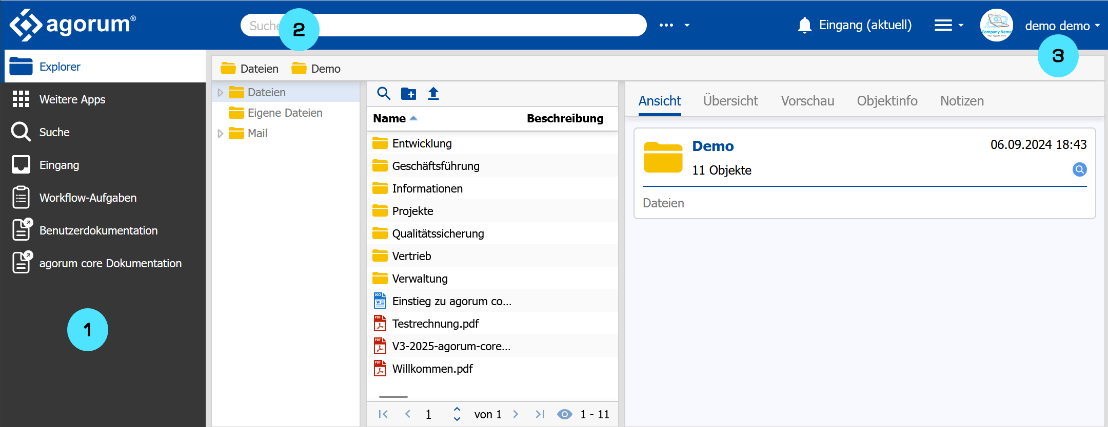The height and width of the screenshot is (427, 1108).
Task: Open the Qualitätssicherung folder
Action: coord(492,233)
